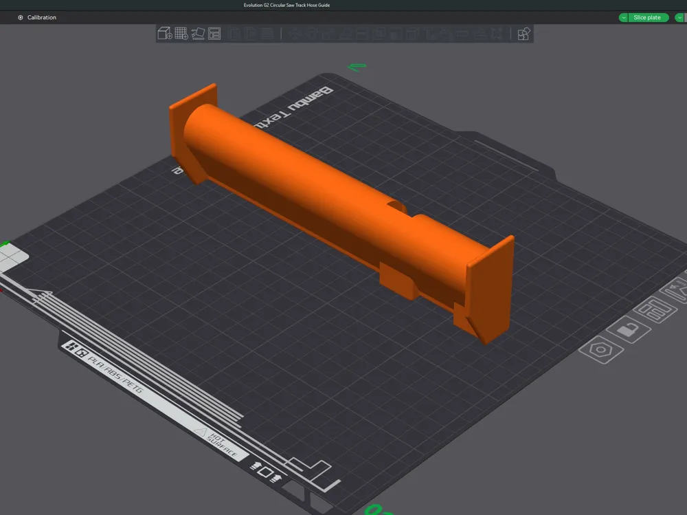Open the Calibration menu
Image resolution: width=687 pixels, height=515 pixels.
point(42,18)
